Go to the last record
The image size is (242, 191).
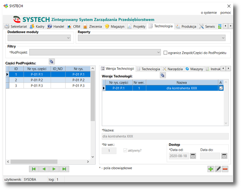(64, 169)
